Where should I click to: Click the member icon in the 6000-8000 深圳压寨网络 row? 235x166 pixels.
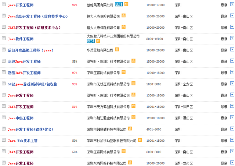pyautogui.click(x=123, y=151)
